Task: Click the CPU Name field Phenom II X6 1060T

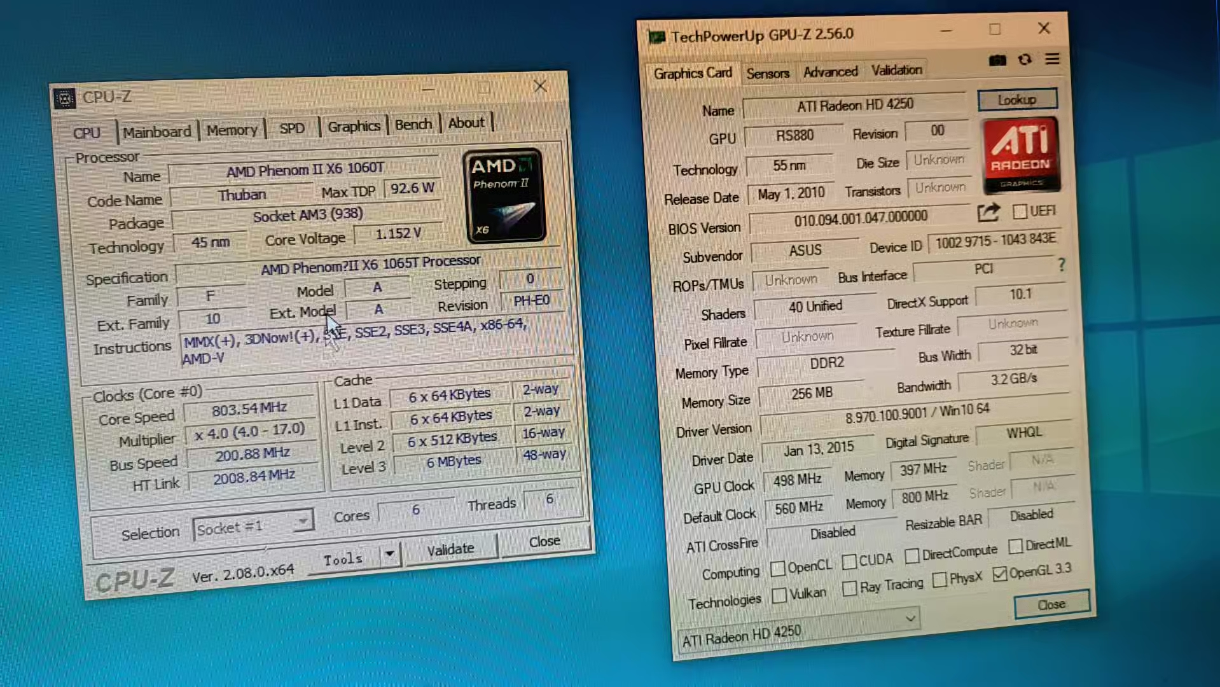Action: point(305,170)
